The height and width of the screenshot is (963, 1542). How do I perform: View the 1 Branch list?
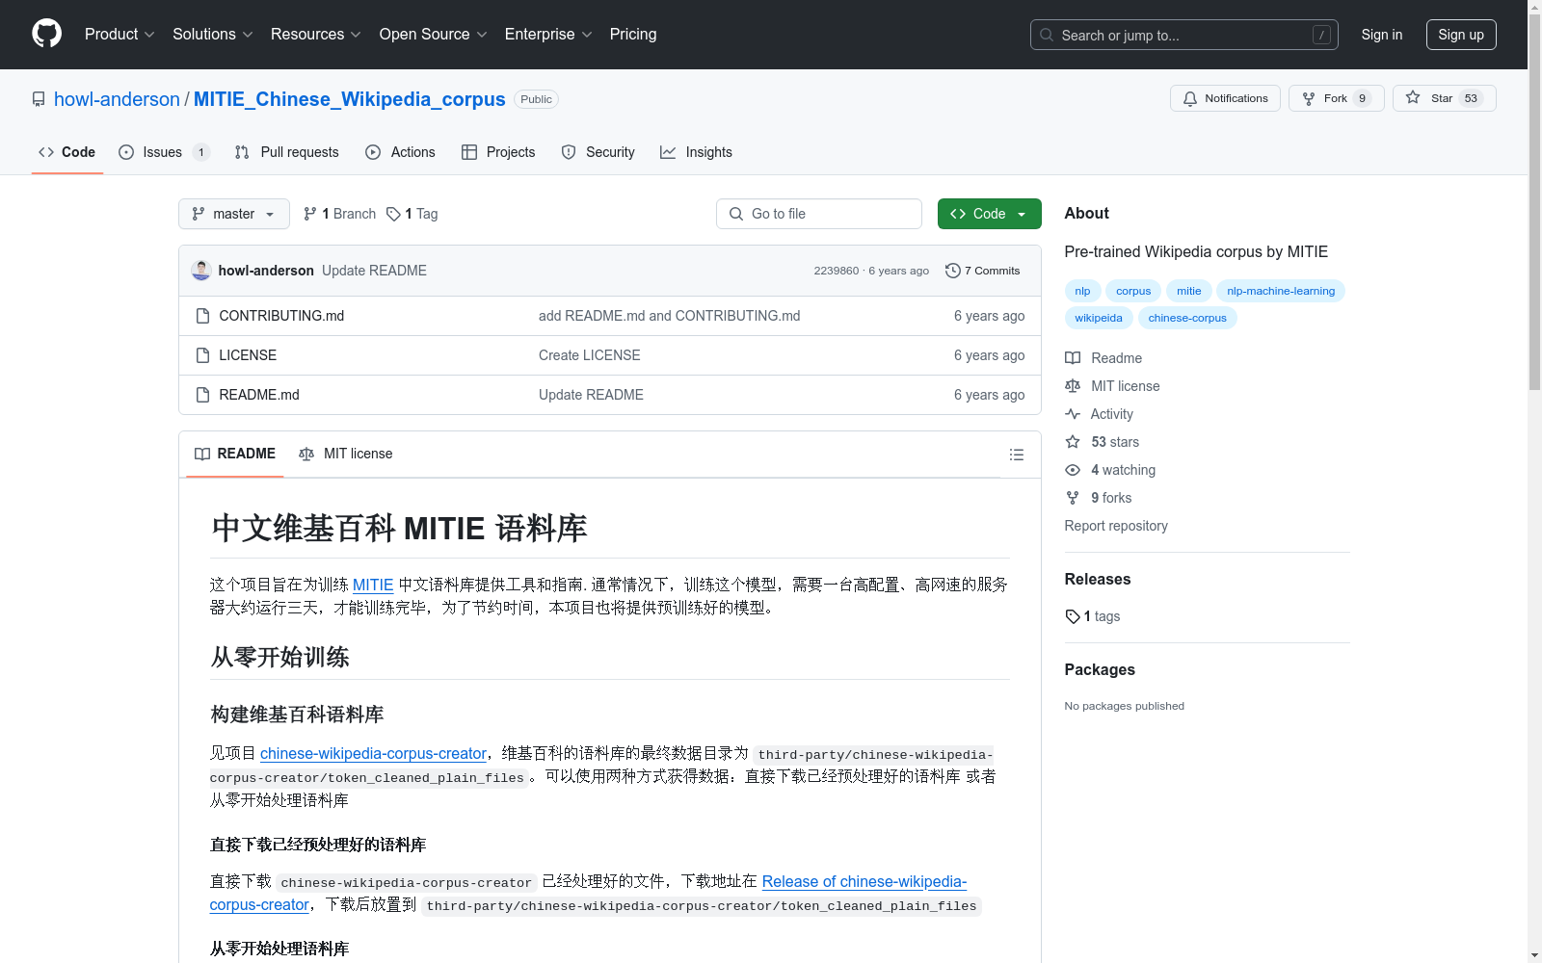point(339,214)
